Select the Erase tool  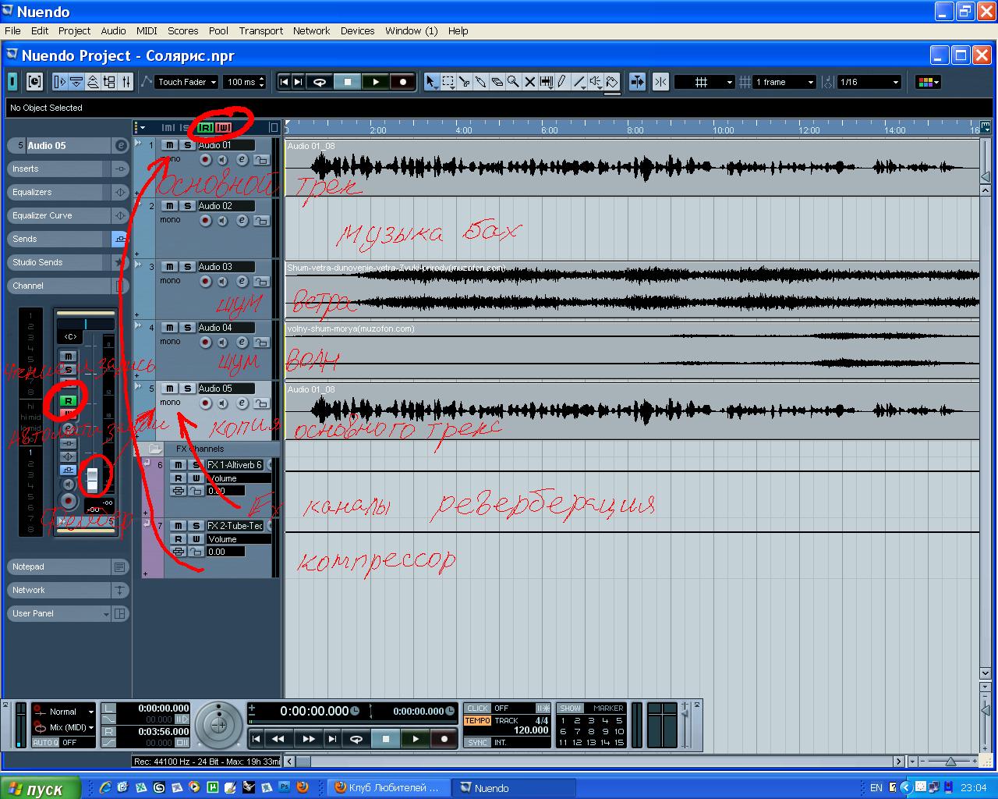tap(497, 82)
